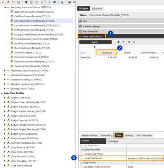Click the rename pencil icon in toolbar
Screen dimensions: 164x168
pos(31,2)
